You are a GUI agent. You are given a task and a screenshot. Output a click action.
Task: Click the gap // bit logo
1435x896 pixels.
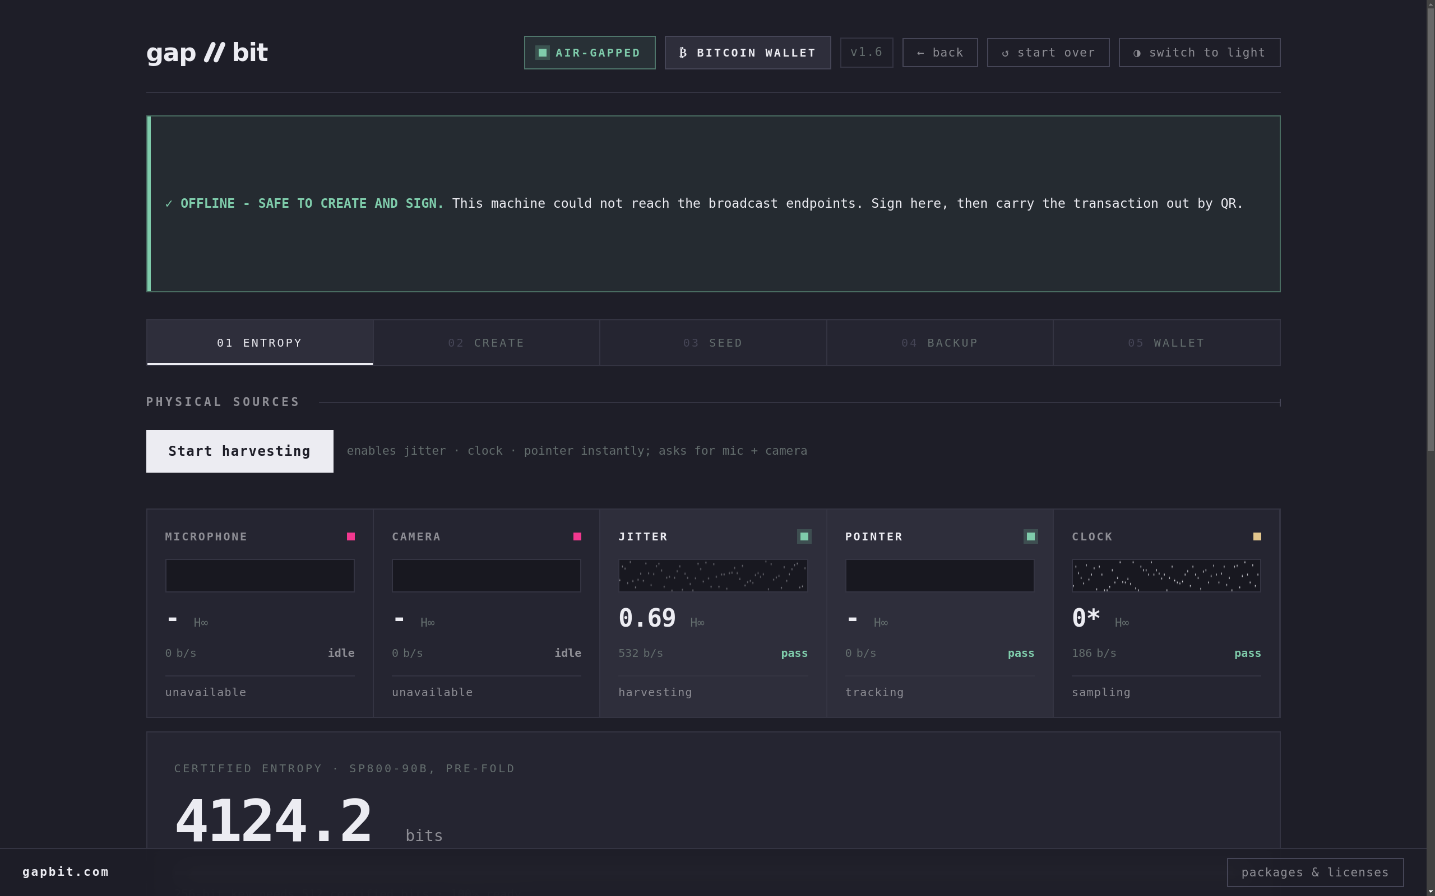point(207,53)
